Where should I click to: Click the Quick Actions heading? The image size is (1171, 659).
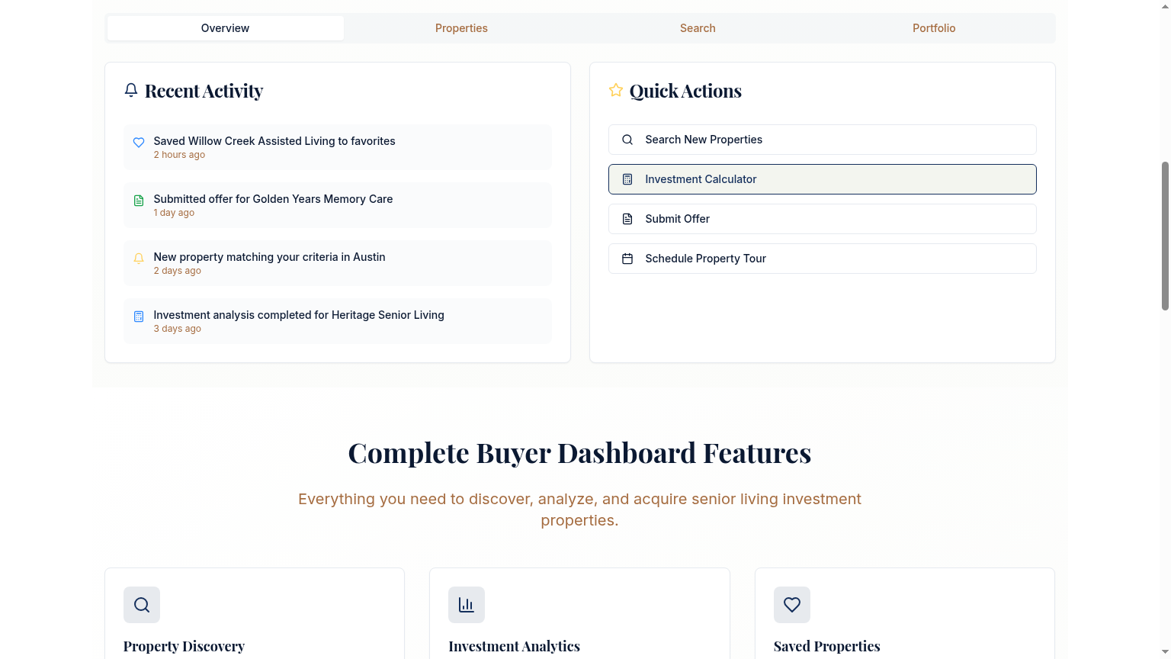click(x=685, y=91)
